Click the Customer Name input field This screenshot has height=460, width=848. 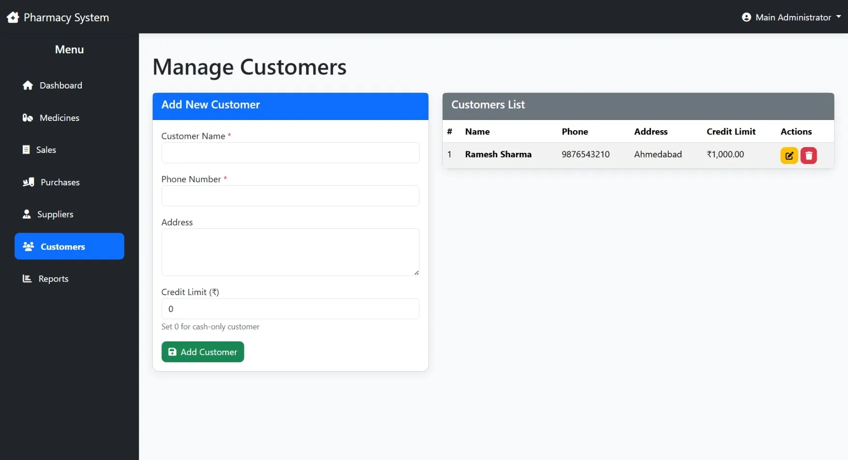point(290,152)
